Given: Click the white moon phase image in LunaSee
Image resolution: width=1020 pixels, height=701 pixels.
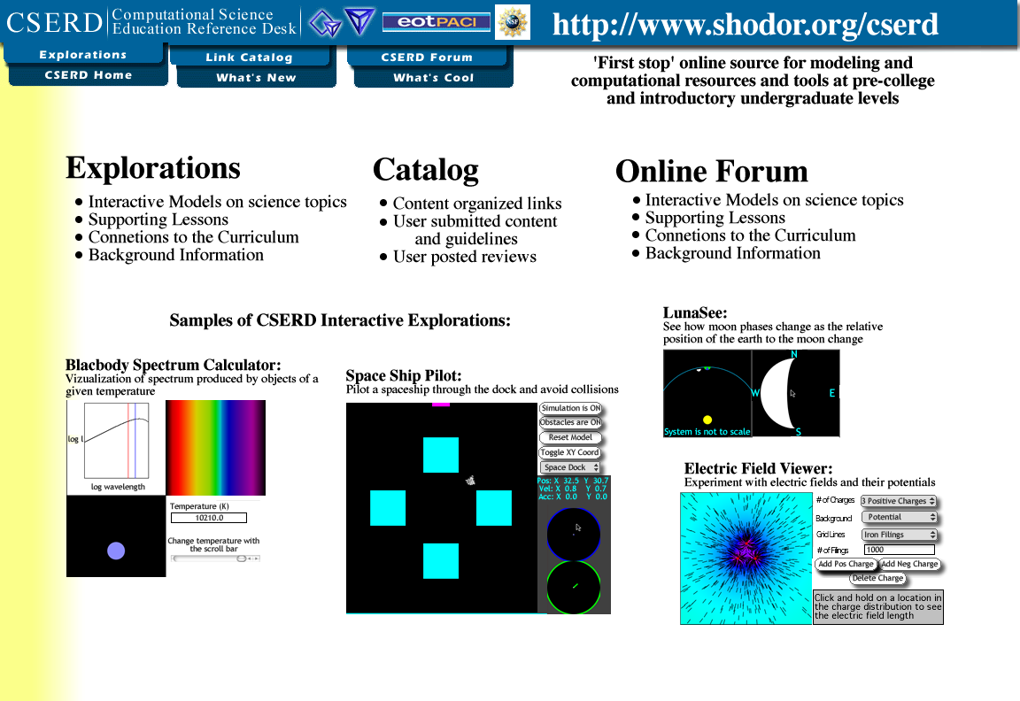Looking at the screenshot, I should coord(776,393).
